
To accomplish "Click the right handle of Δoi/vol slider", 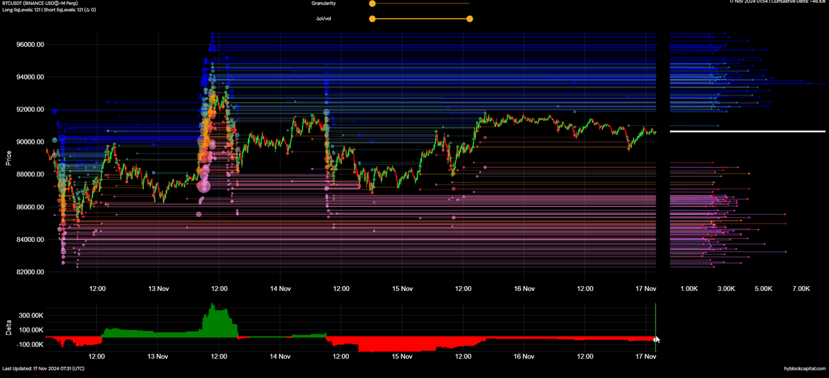I will coord(470,19).
